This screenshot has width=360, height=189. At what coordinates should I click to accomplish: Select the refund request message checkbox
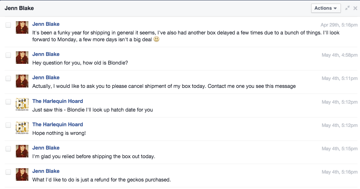click(x=8, y=172)
